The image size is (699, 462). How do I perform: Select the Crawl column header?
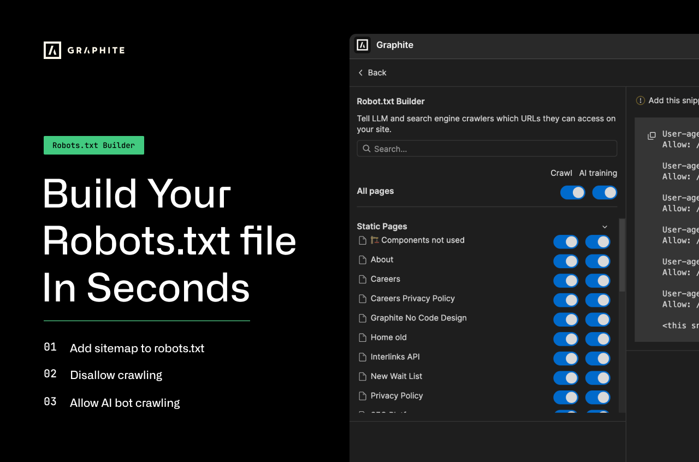[561, 173]
